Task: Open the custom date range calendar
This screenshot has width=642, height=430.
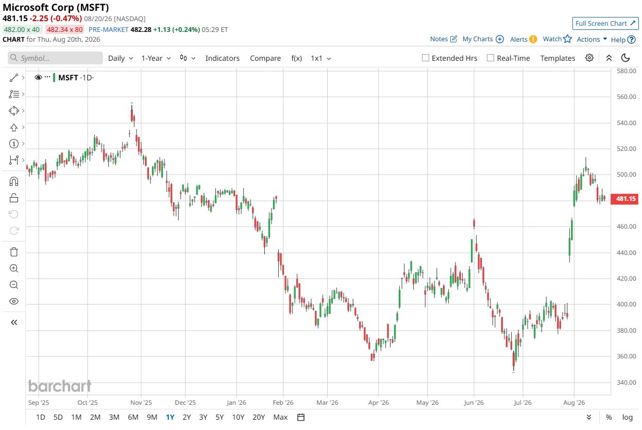Action: (x=301, y=417)
